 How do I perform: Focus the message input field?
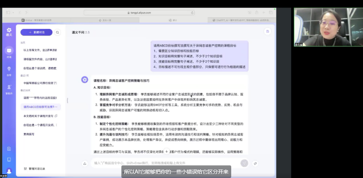[165, 163]
